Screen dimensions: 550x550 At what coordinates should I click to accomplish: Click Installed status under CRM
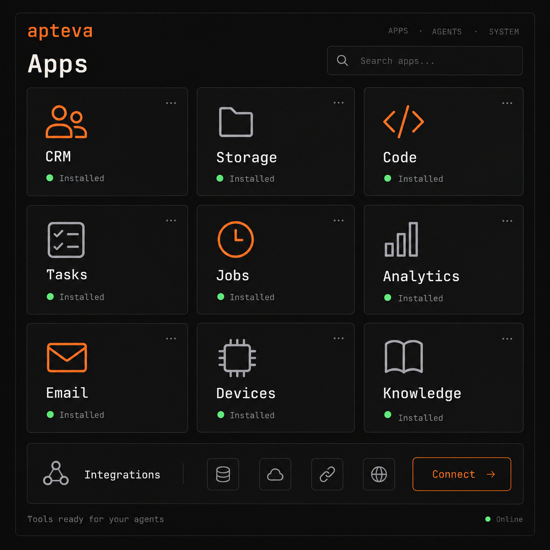click(75, 178)
